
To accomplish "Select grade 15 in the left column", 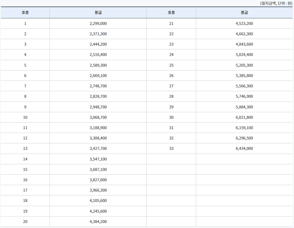I will [x=25, y=169].
